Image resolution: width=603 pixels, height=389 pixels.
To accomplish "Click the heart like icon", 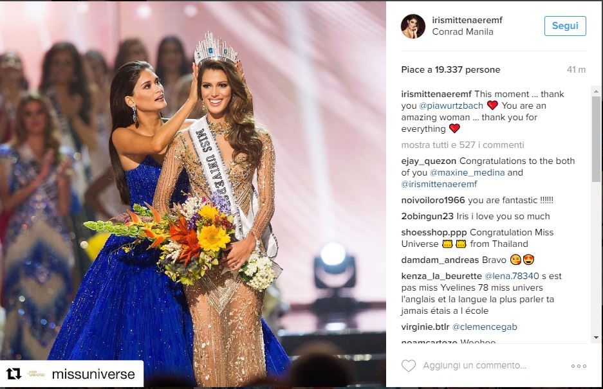I will [409, 366].
